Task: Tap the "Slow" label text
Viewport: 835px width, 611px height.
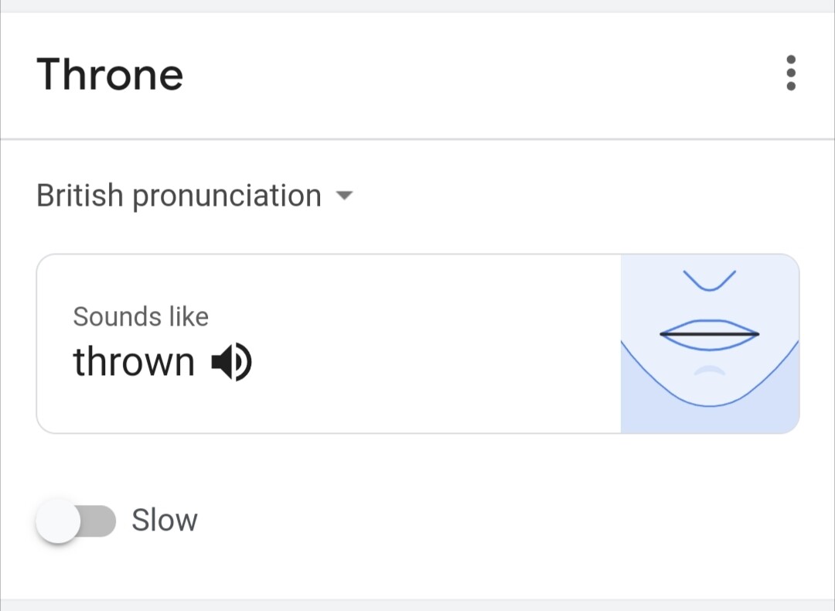Action: click(x=164, y=521)
